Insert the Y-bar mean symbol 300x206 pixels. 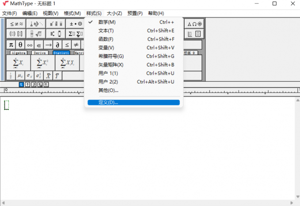click(57, 76)
